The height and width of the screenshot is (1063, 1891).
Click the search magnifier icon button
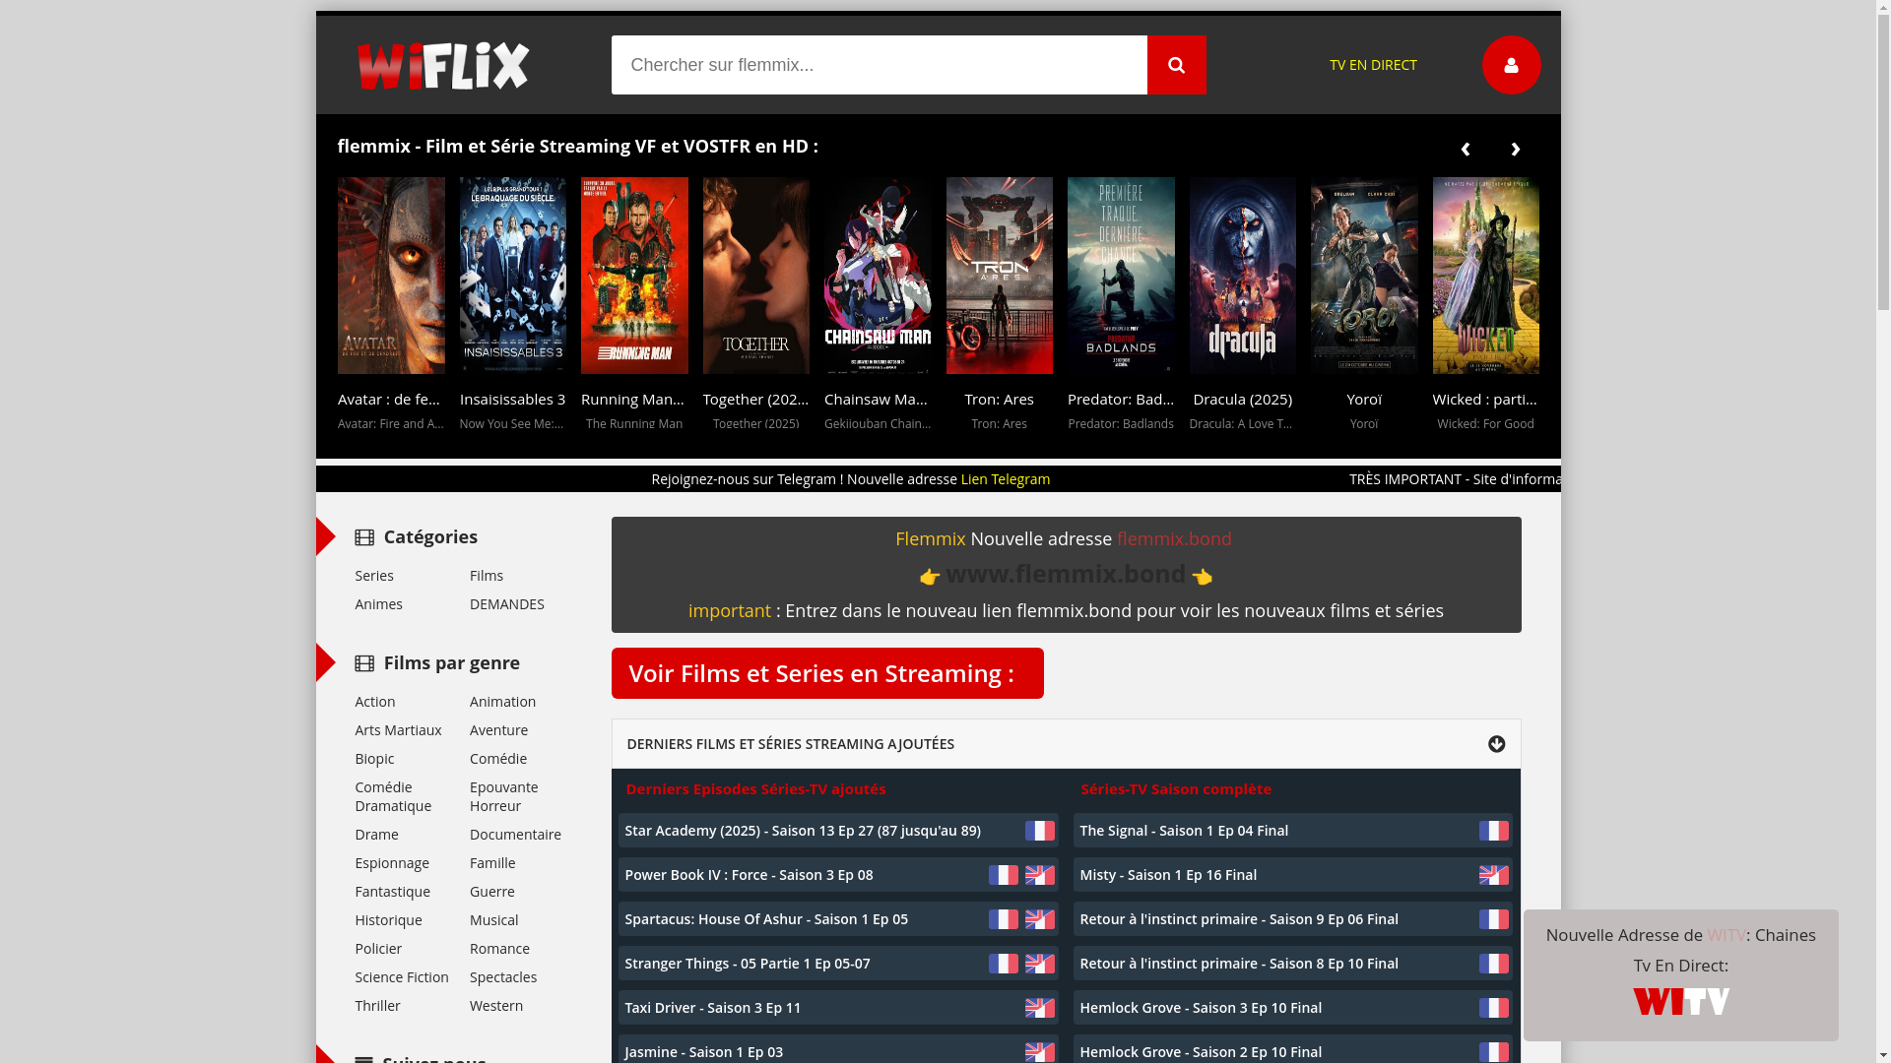1176,65
